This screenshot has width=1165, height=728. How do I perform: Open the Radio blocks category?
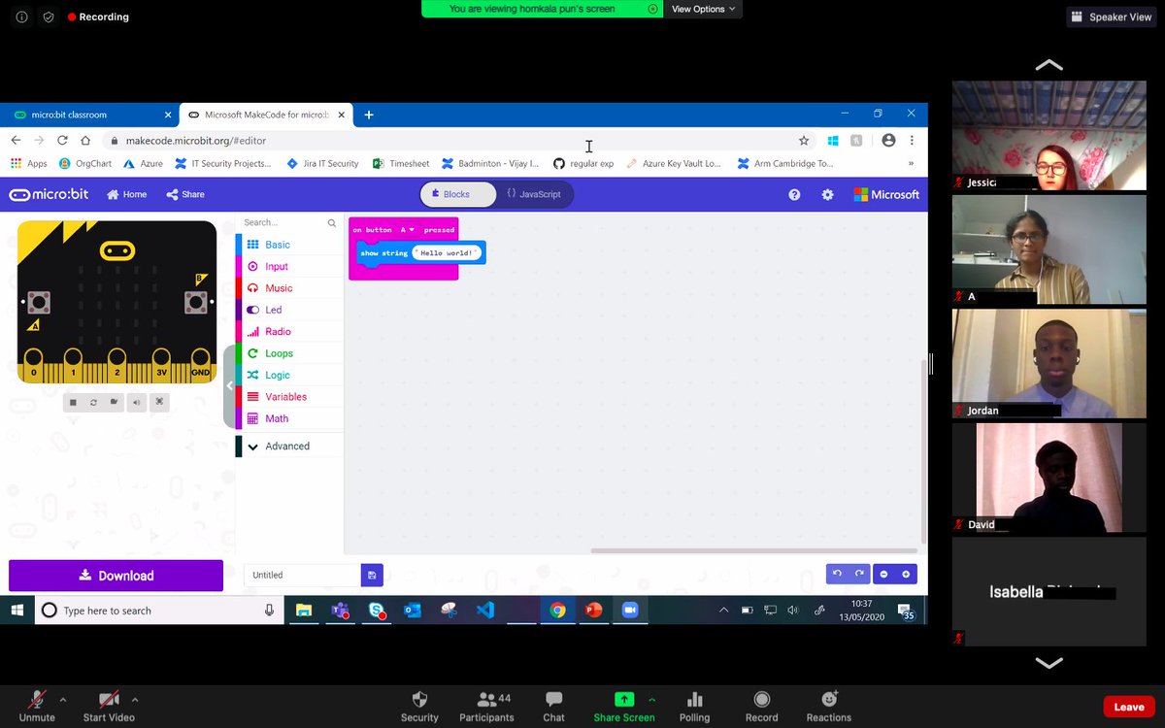click(289, 332)
